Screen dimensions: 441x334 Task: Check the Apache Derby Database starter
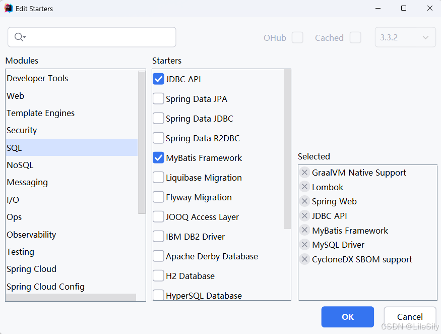pos(158,256)
